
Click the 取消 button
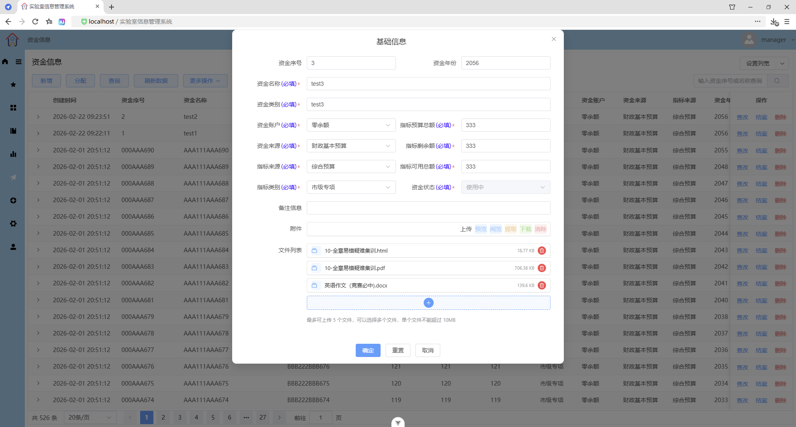coord(428,350)
